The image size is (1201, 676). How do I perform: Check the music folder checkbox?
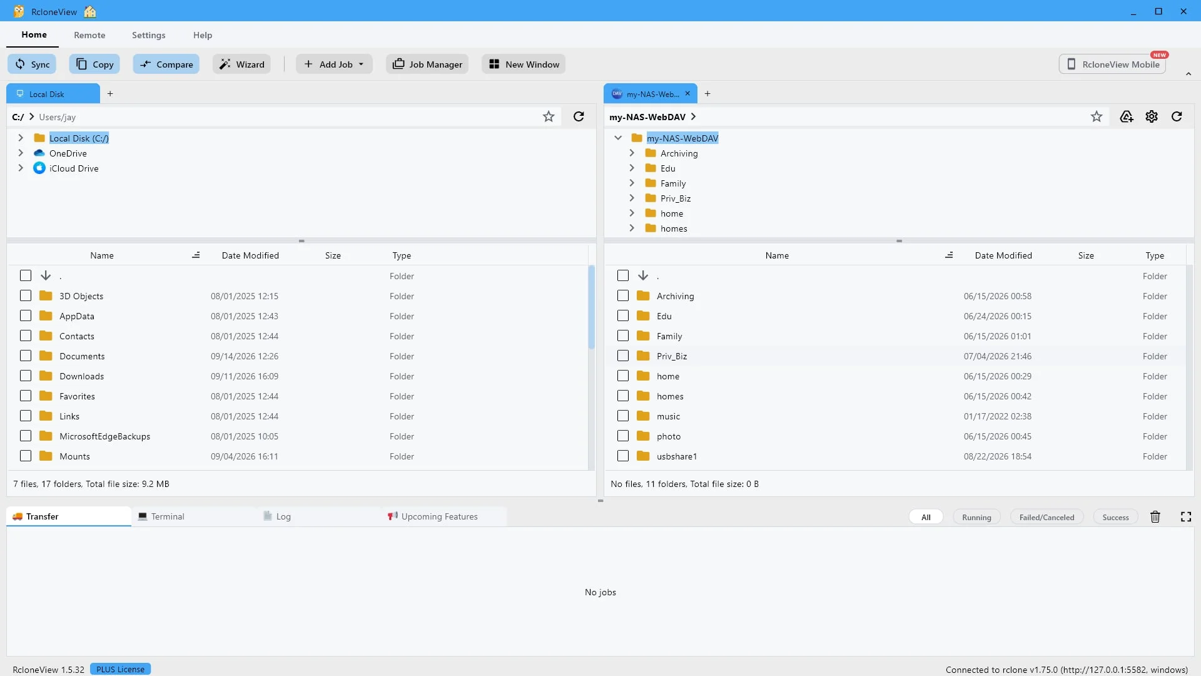tap(623, 416)
